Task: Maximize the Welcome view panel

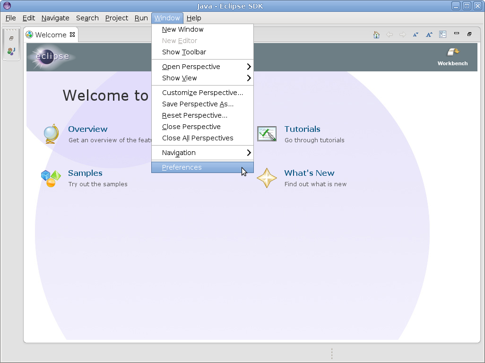Action: 469,34
